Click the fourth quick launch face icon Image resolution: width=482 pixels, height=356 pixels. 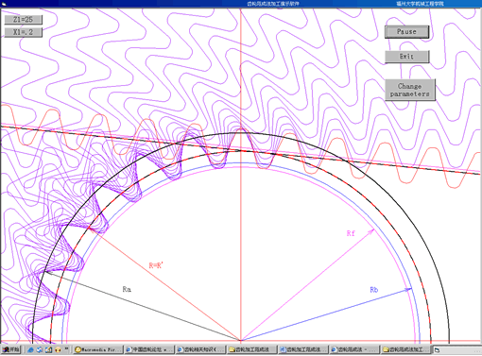pos(58,349)
